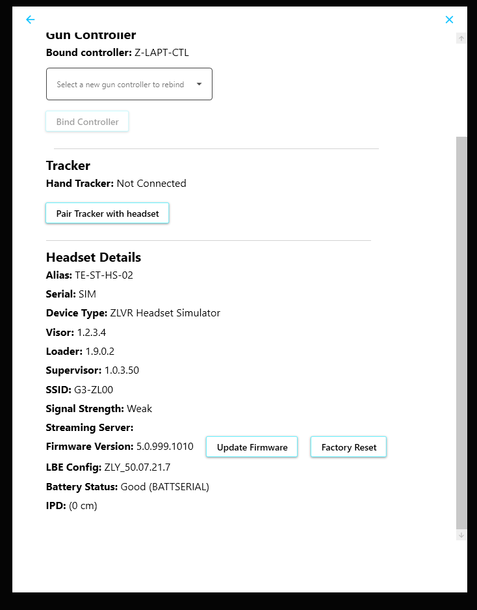This screenshot has height=610, width=477.
Task: Go back using the left arrow icon
Action: click(x=31, y=20)
